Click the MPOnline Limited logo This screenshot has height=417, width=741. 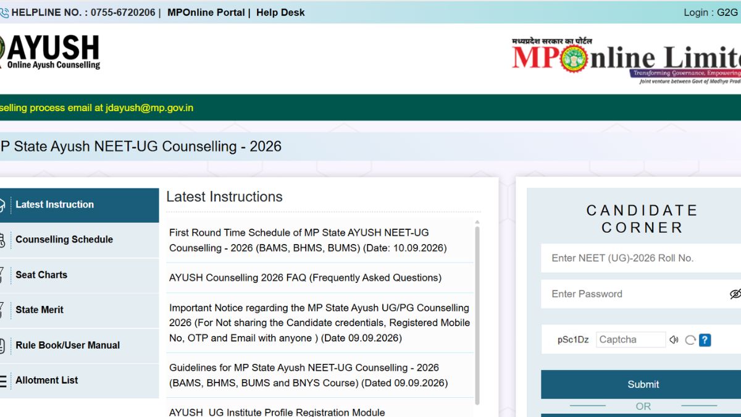(x=626, y=61)
